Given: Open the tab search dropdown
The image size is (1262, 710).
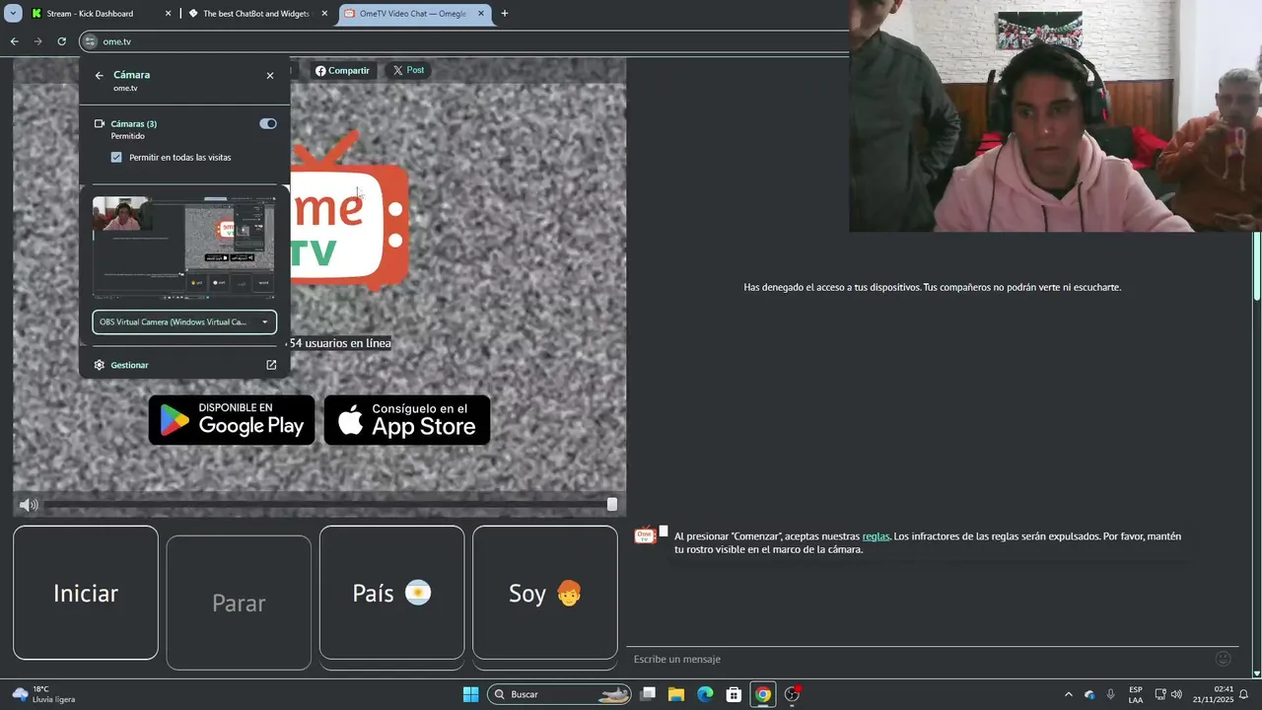Looking at the screenshot, I should point(13,14).
